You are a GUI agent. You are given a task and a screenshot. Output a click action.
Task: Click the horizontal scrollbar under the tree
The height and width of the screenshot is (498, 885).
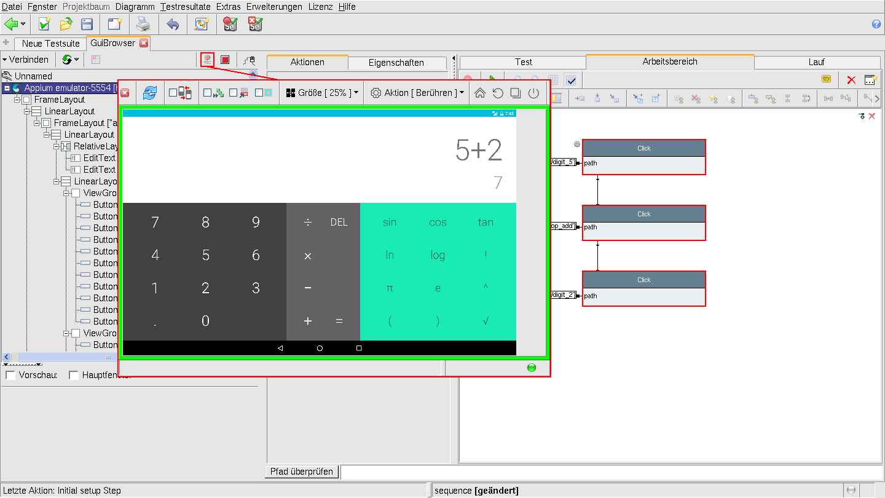61,357
